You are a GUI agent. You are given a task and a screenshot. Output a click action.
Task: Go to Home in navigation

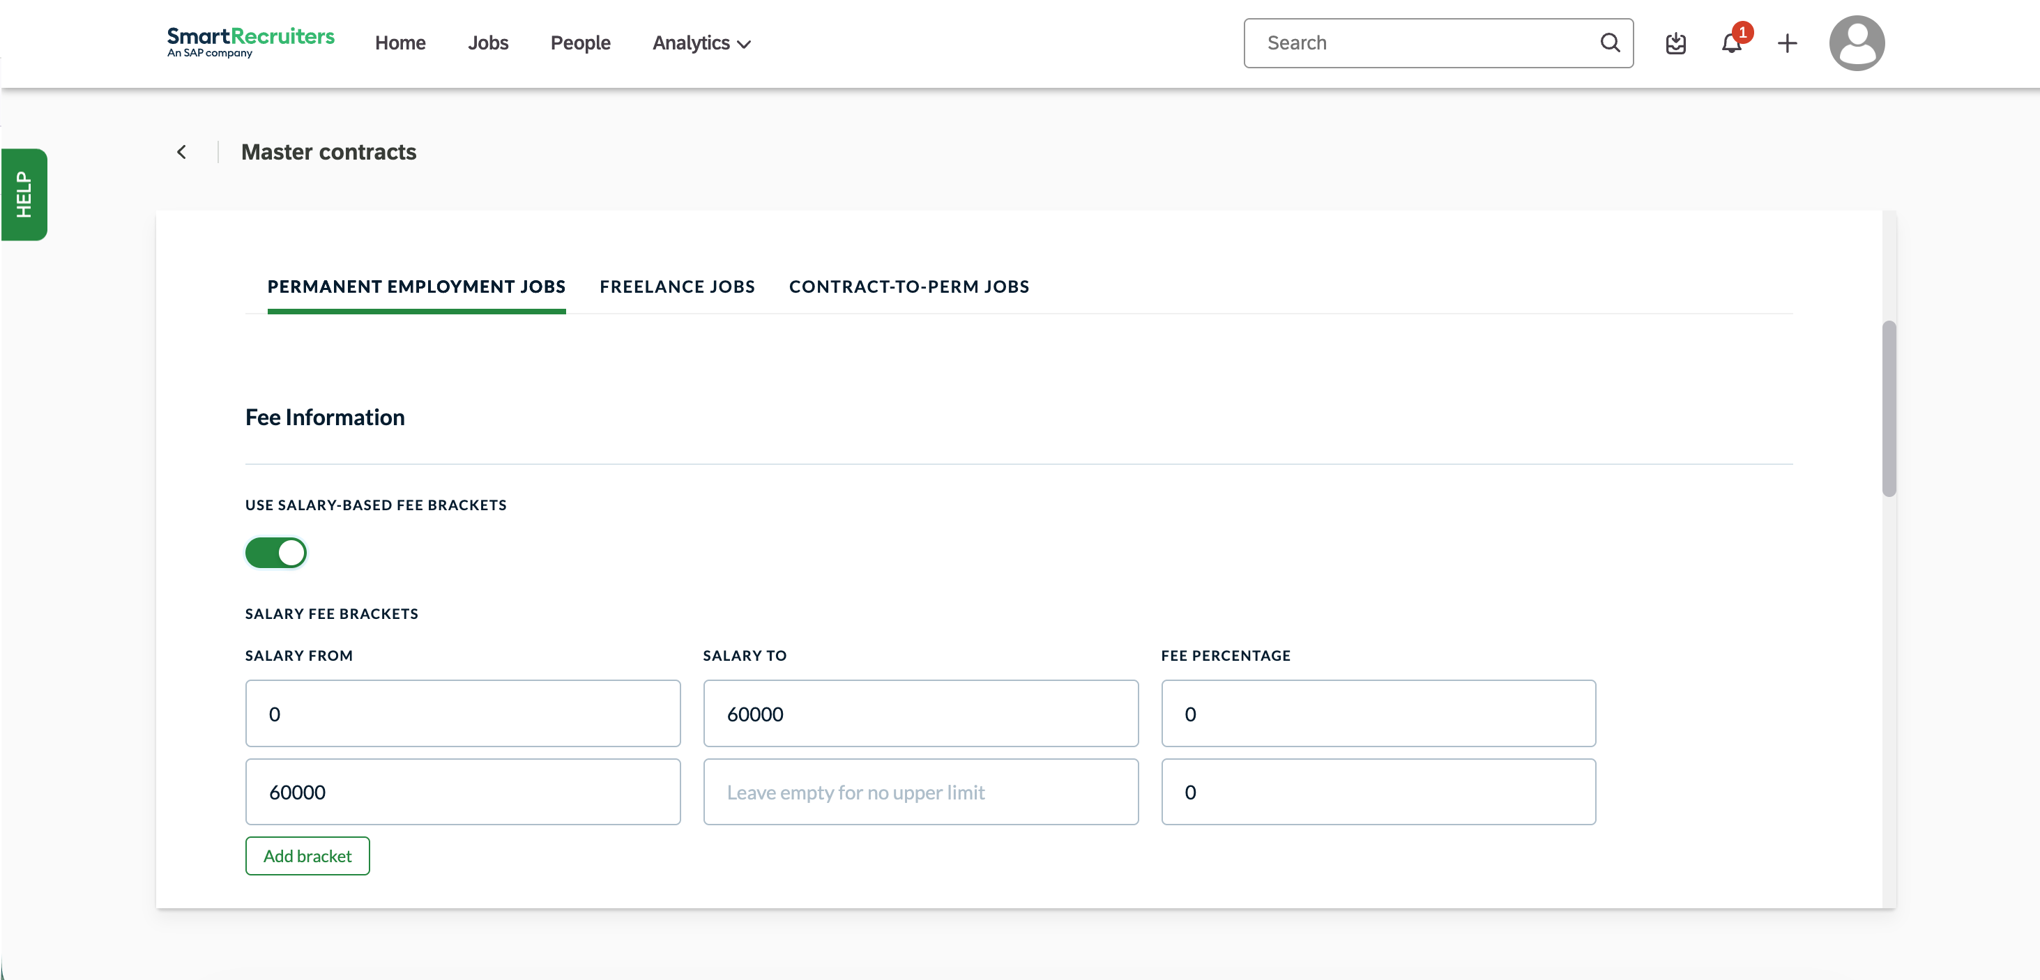click(400, 43)
